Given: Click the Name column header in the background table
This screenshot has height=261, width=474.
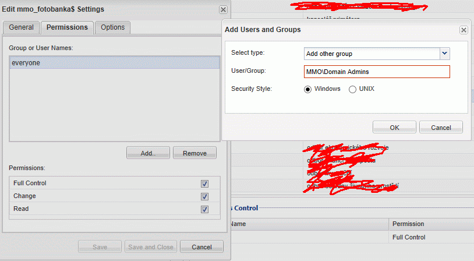Looking at the screenshot, I should pyautogui.click(x=310, y=224).
